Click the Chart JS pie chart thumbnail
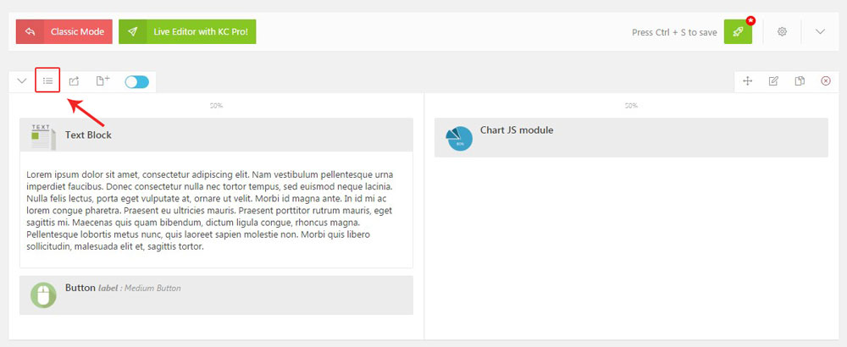The width and height of the screenshot is (847, 347). [459, 138]
